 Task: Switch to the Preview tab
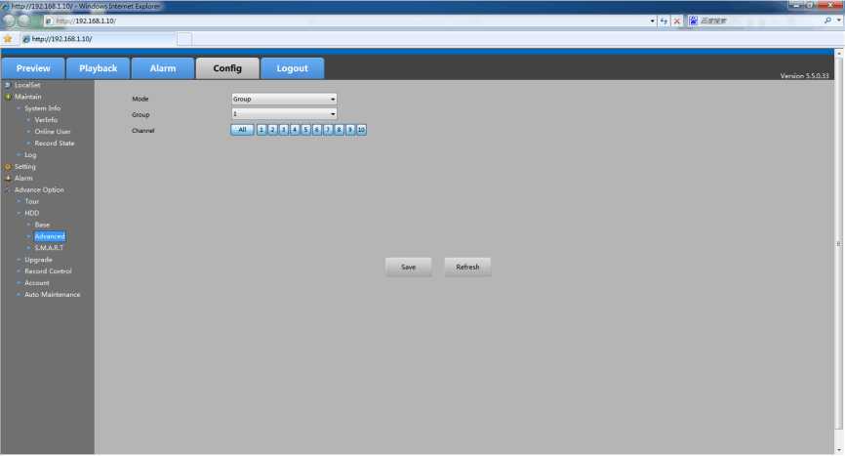click(33, 68)
